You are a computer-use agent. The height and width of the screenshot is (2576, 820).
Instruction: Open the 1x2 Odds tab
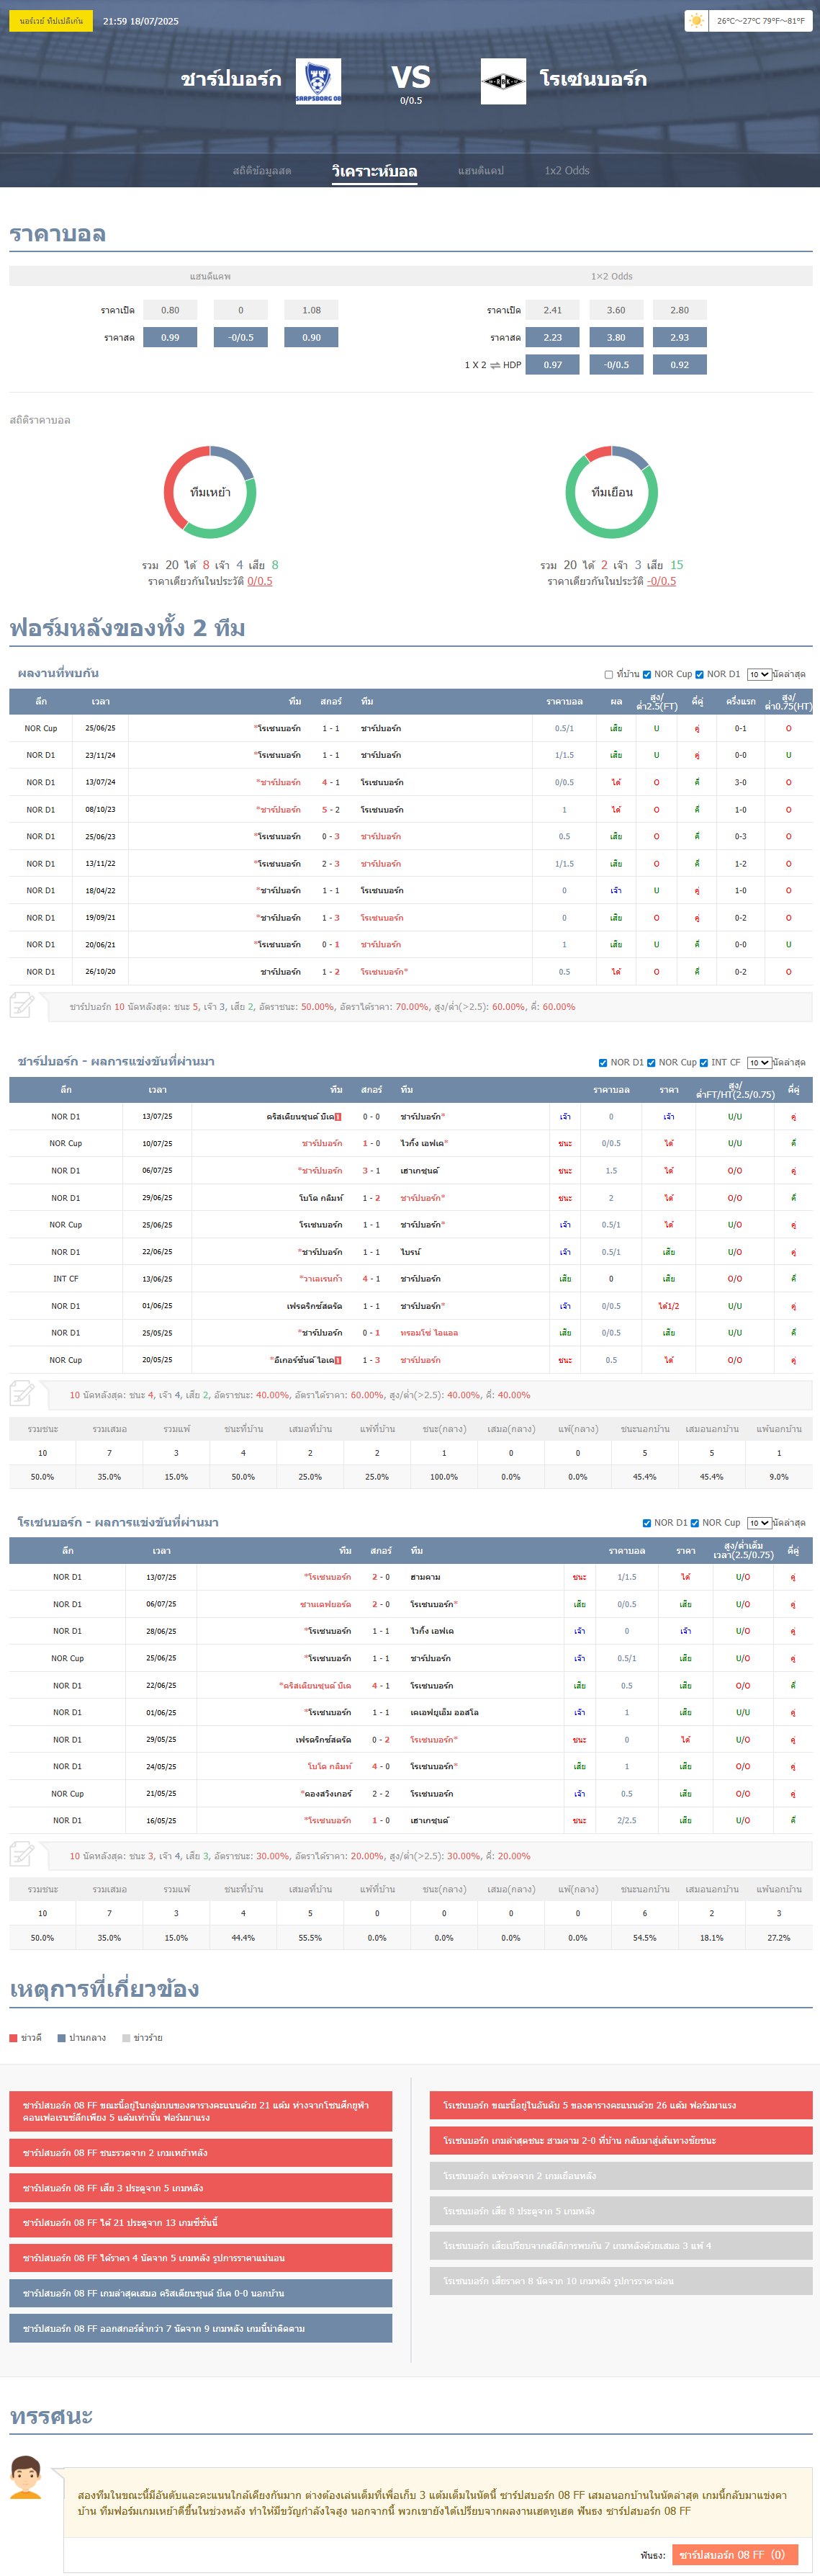tap(567, 171)
